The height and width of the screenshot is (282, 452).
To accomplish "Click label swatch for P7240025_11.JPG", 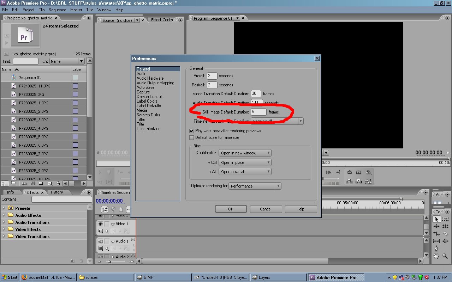I will 75,86.
